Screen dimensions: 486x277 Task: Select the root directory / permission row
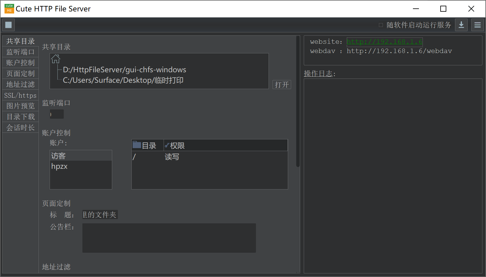pyautogui.click(x=210, y=157)
